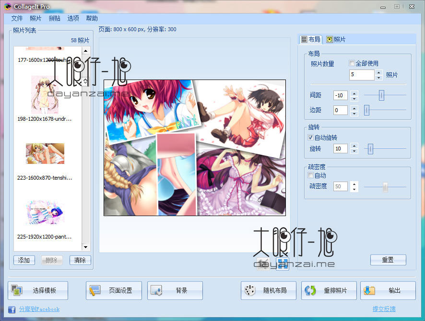Click the 随机布局 dice icon
This screenshot has height=321, width=425.
[249, 290]
